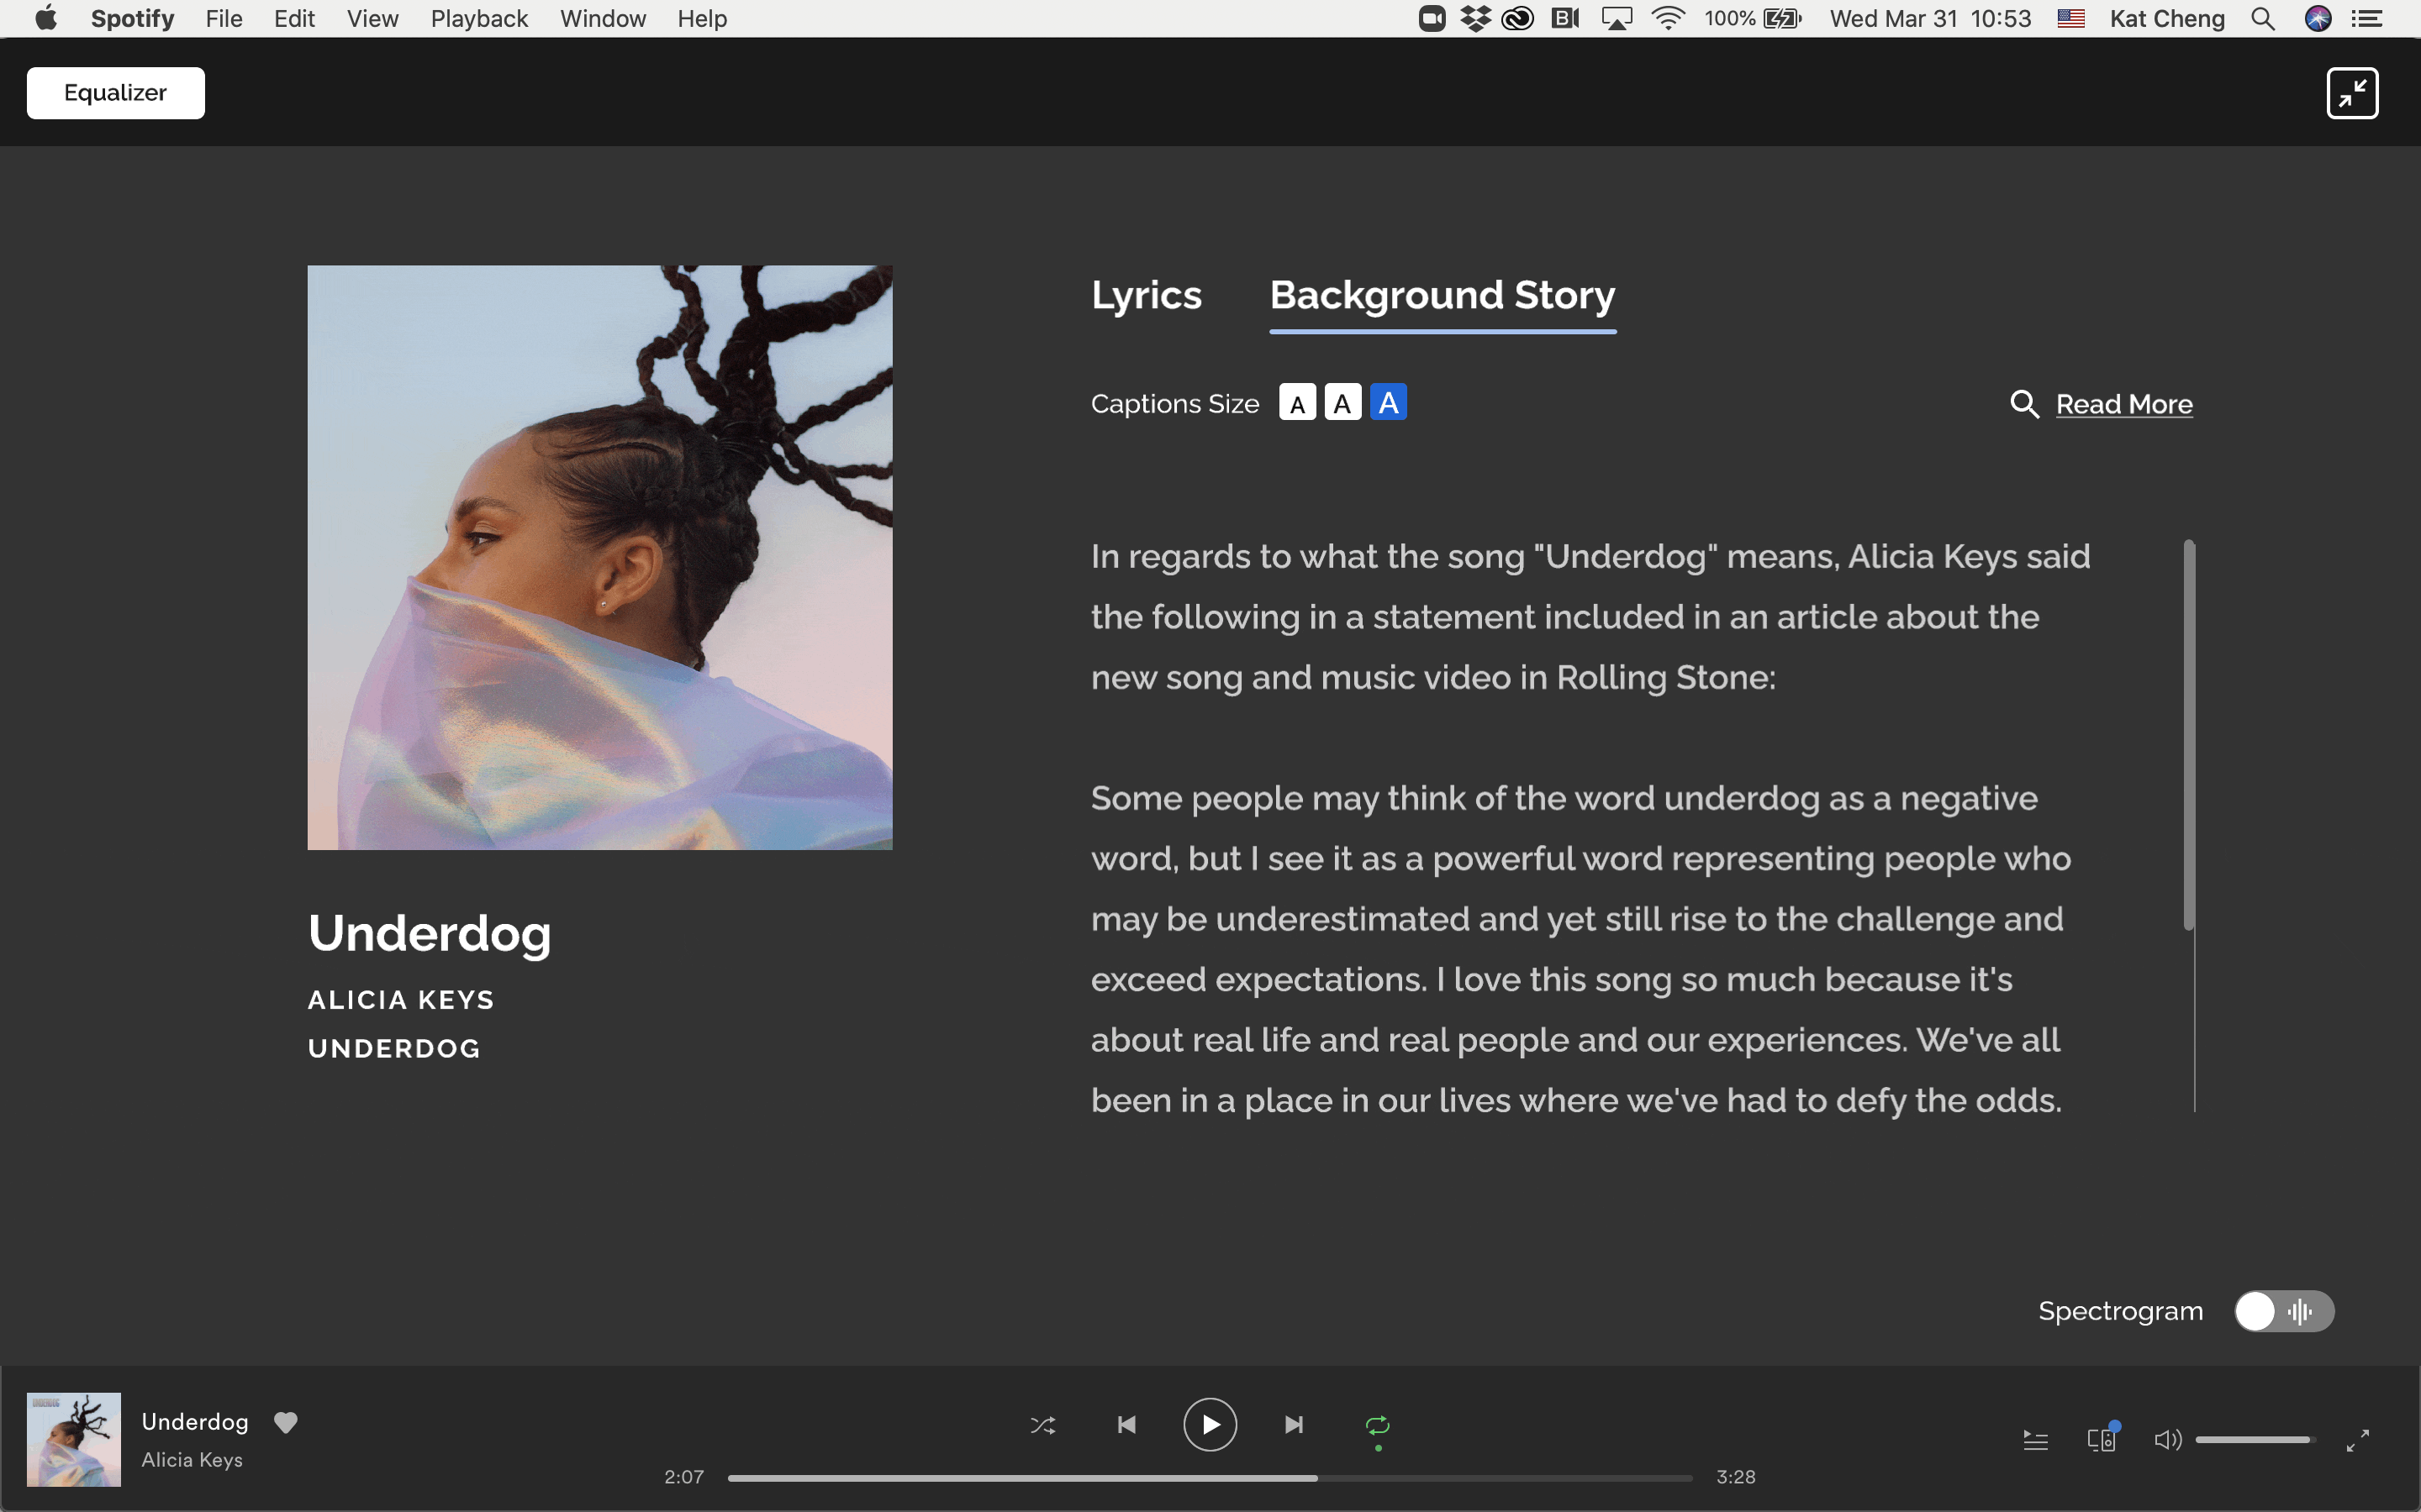Open the Window menu
Screen dimensions: 2421x1512
[604, 18]
